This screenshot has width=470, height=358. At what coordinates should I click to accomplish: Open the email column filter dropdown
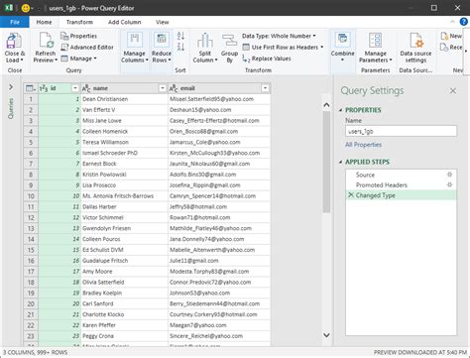(265, 88)
